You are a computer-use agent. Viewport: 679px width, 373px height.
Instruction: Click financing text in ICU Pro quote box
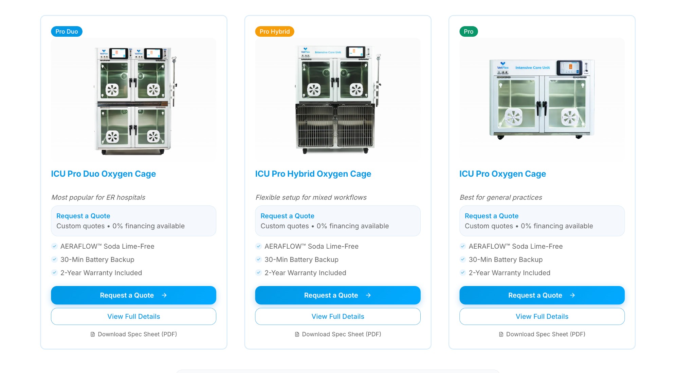(x=529, y=226)
